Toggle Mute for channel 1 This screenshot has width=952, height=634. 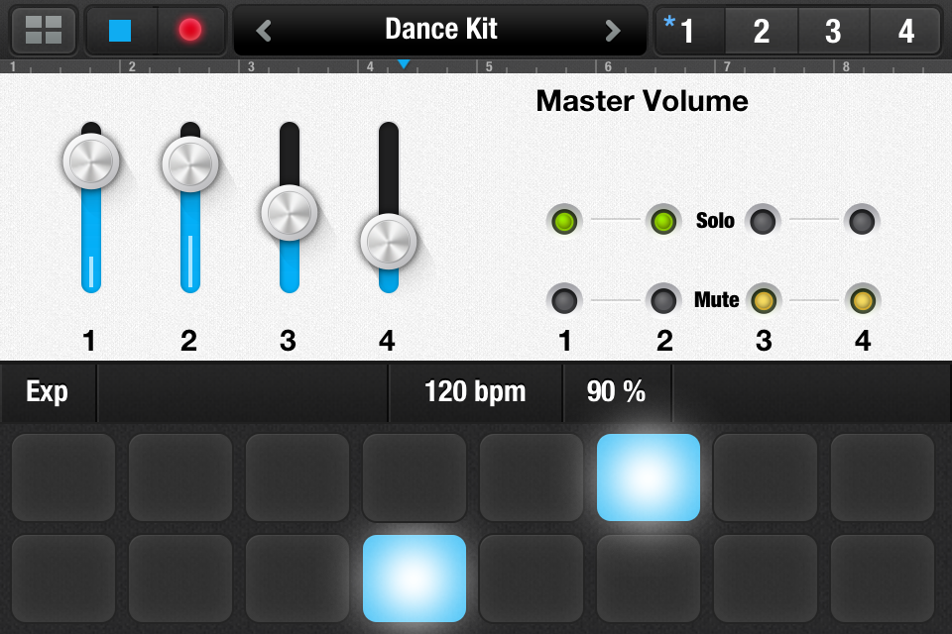(564, 300)
